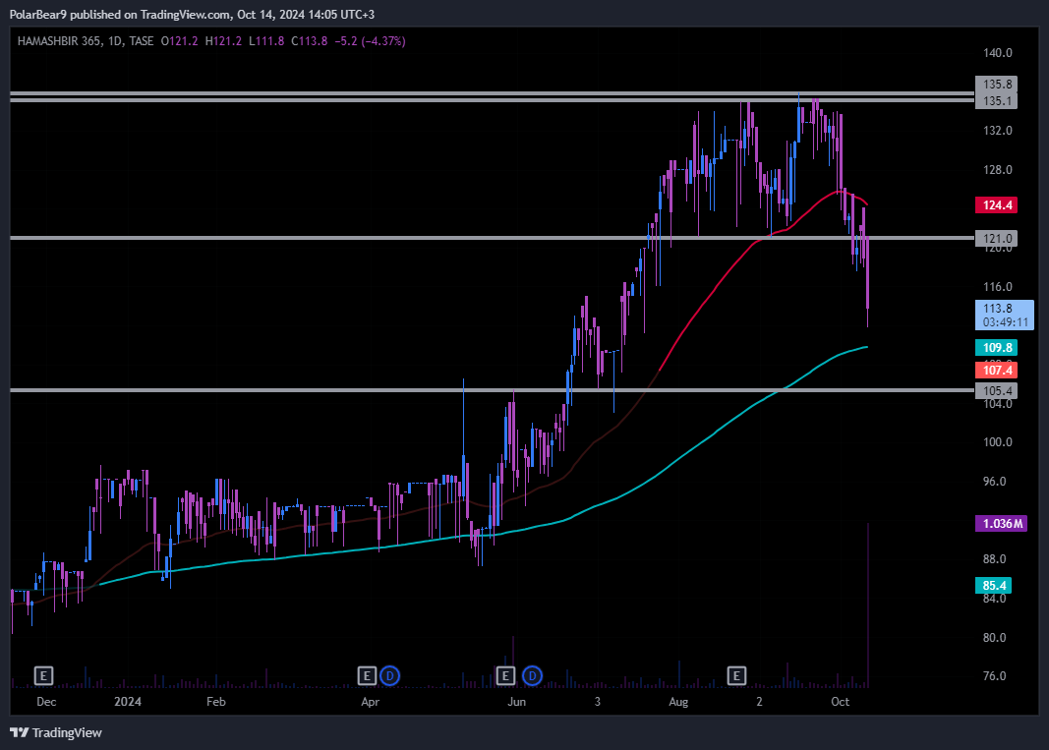The width and height of the screenshot is (1049, 750).
Task: Click the 76.0 price axis tick
Action: tap(994, 676)
